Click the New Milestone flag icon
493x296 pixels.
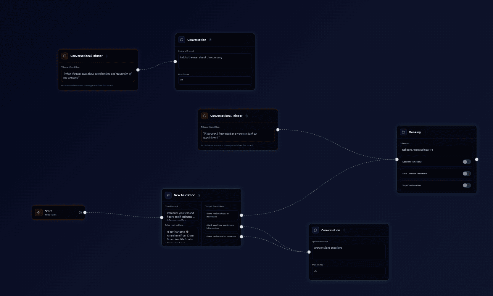click(x=168, y=195)
